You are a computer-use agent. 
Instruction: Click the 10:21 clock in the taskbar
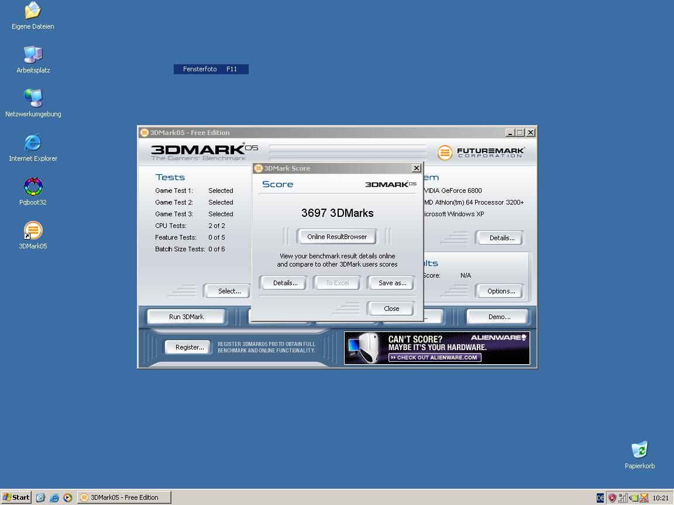(660, 498)
